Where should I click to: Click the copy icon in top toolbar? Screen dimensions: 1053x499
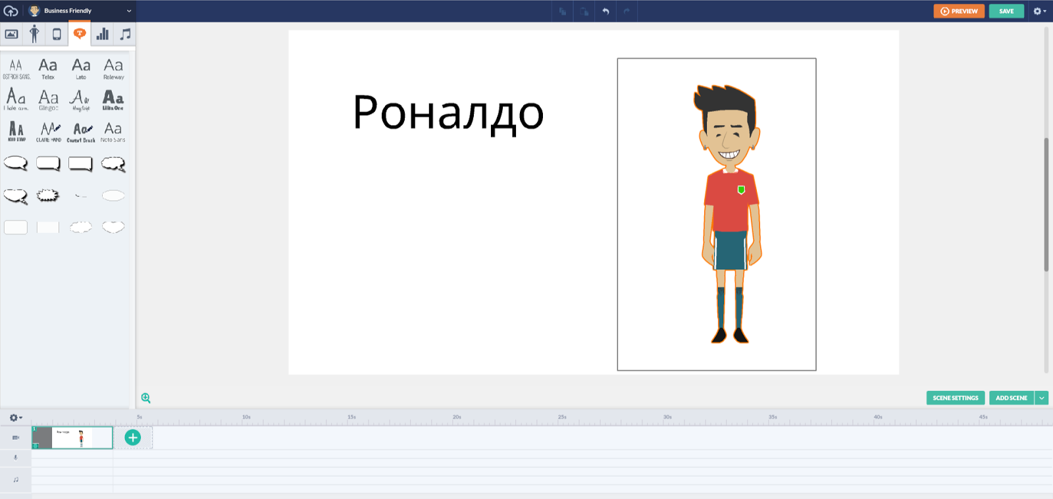click(x=563, y=11)
